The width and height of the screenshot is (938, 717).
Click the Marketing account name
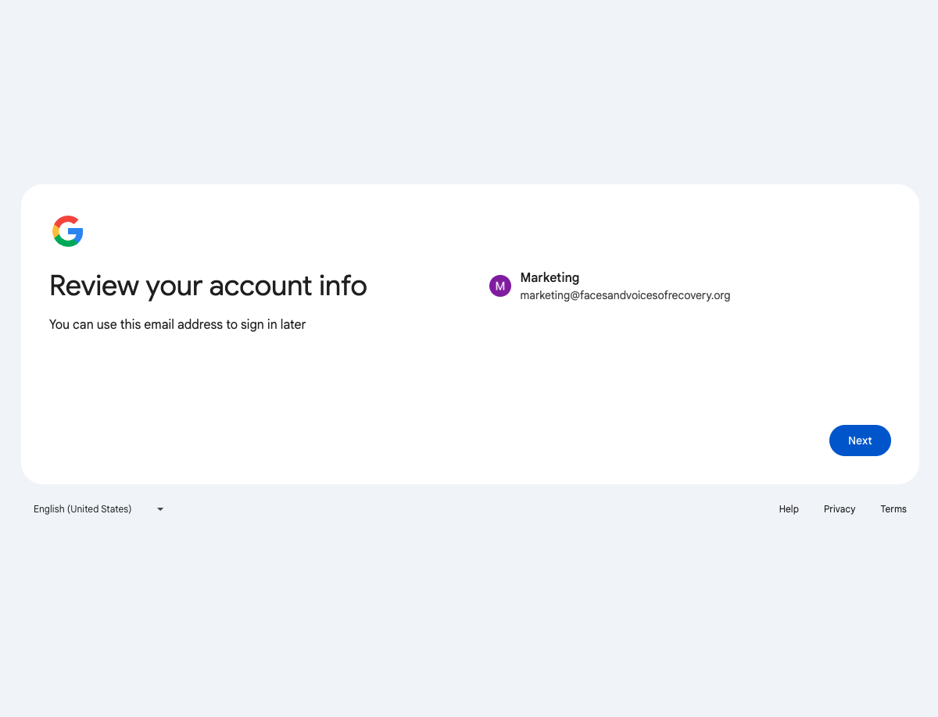pos(550,277)
